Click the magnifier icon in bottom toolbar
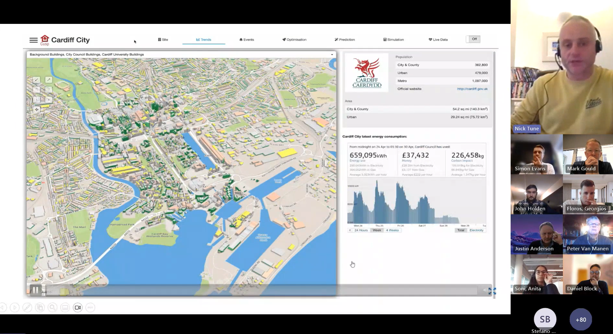This screenshot has height=334, width=613. 52,308
